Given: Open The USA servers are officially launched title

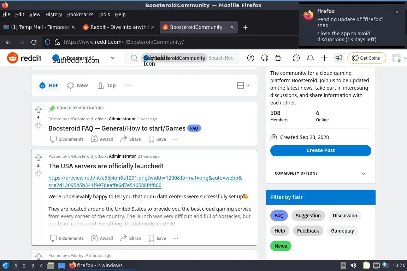Looking at the screenshot, I should (x=106, y=166).
